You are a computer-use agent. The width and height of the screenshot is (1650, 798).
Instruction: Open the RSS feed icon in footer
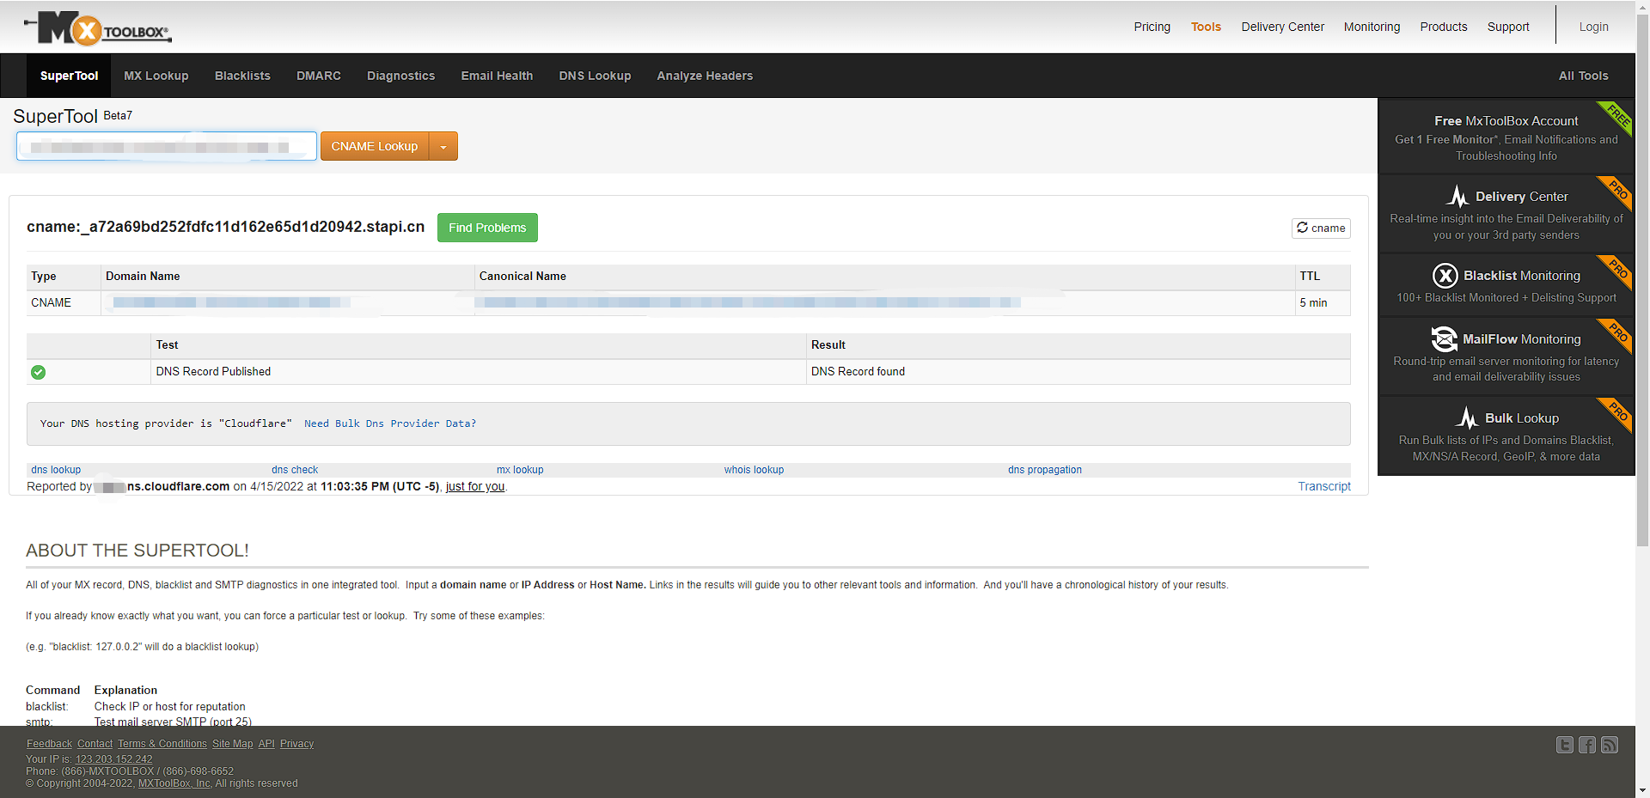[x=1610, y=745]
